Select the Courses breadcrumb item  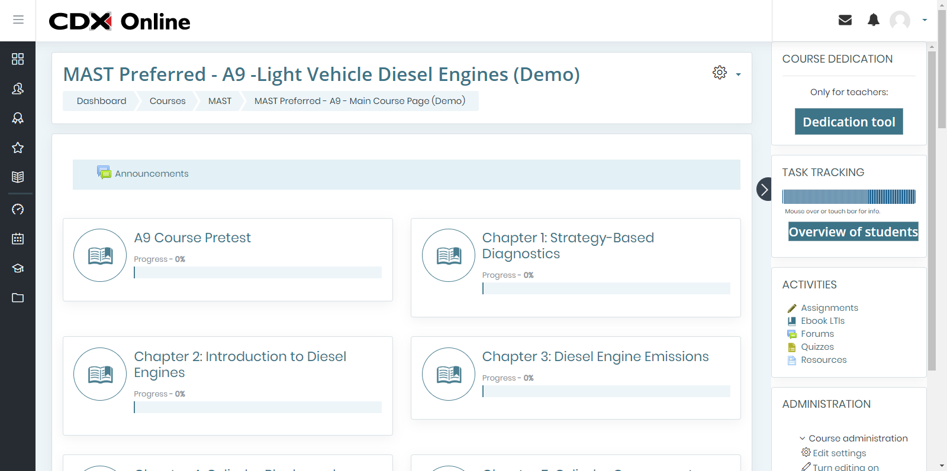168,101
